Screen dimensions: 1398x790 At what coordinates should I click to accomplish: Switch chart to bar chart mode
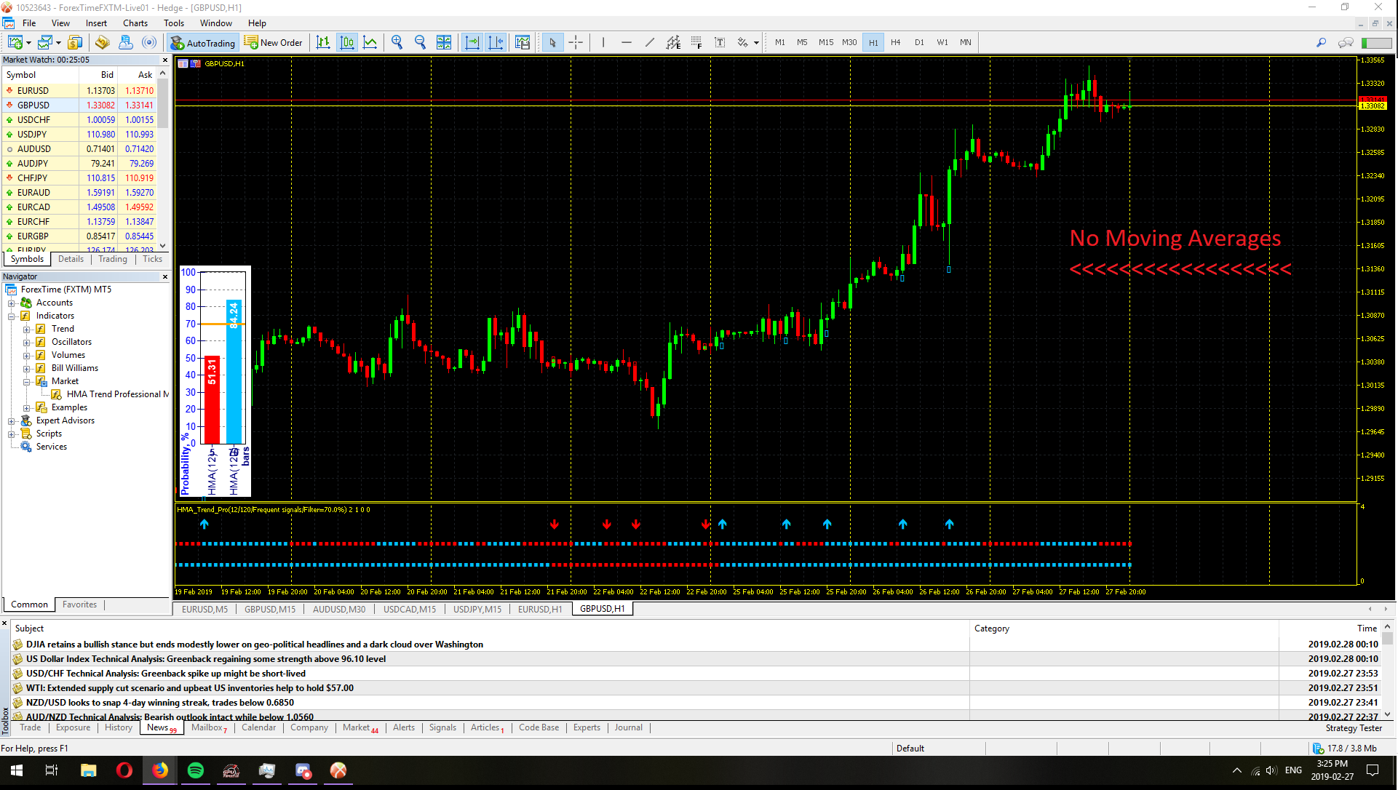point(323,42)
